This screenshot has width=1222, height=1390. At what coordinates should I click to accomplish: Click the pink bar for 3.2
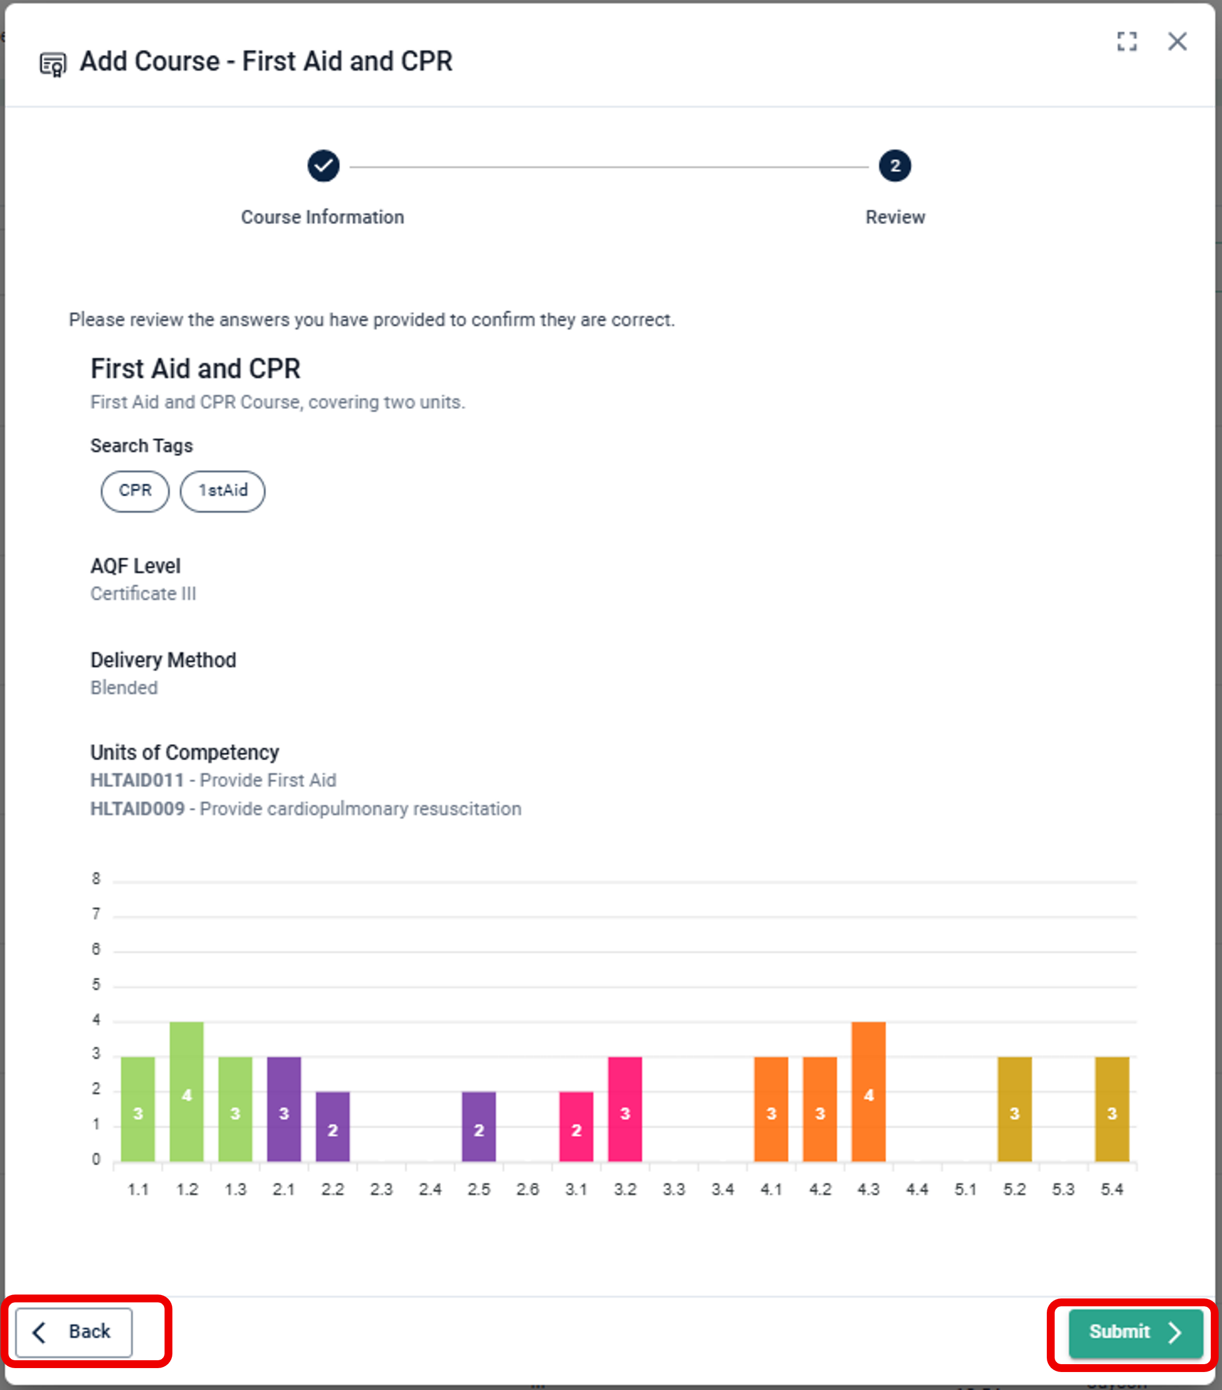[x=624, y=1109]
